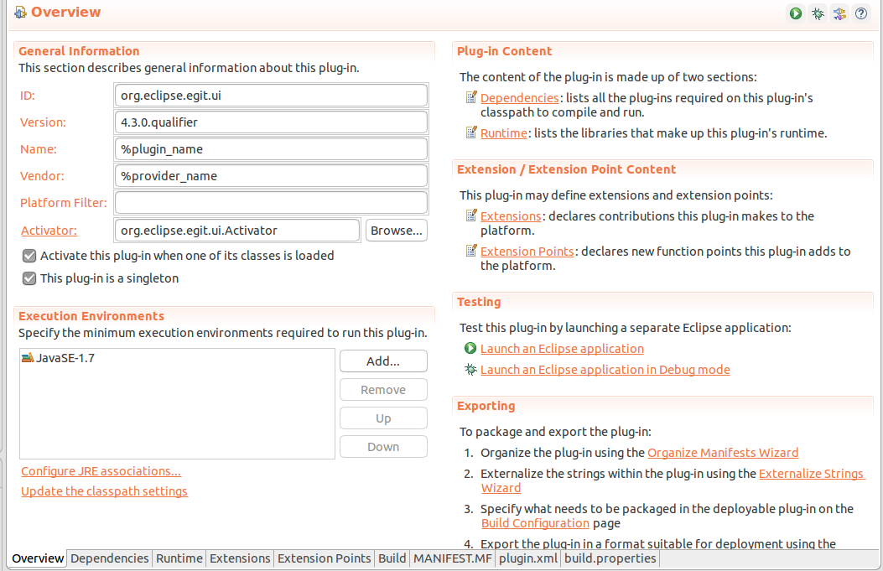Click the Version field showing 4.3.0.qualifier
This screenshot has width=883, height=571.
[x=271, y=122]
